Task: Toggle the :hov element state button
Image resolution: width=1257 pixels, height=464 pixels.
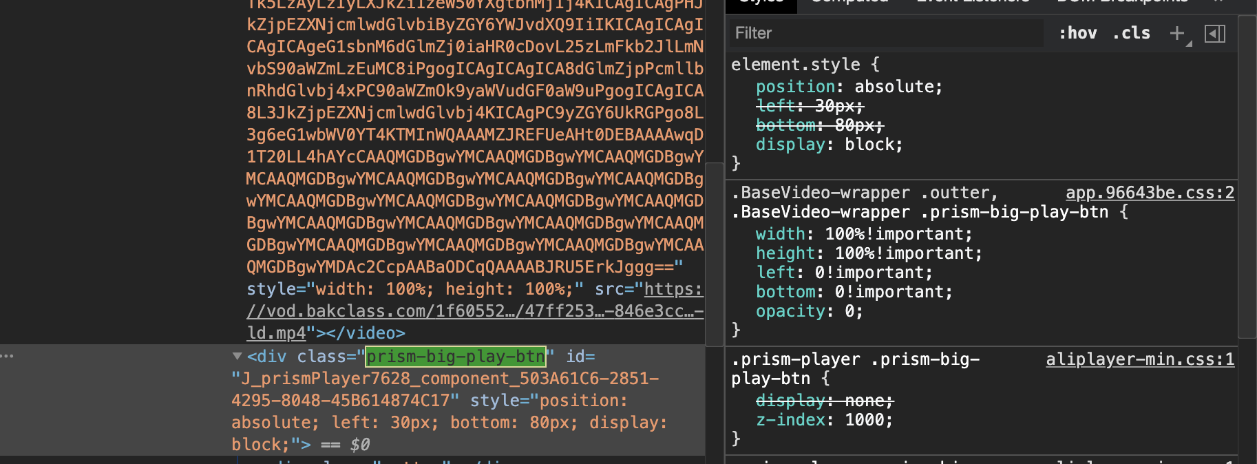Action: coord(1078,33)
